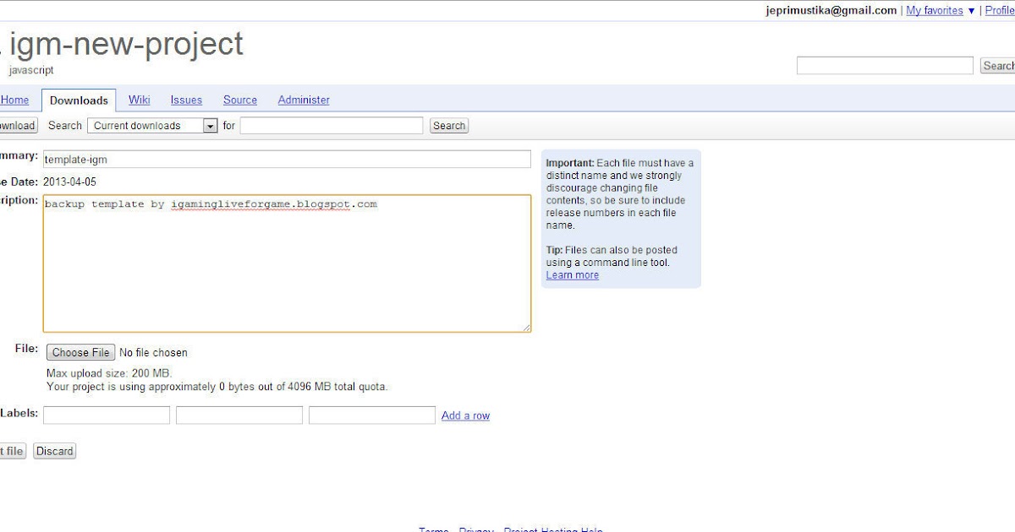Open the Home tab
The height and width of the screenshot is (532, 1015).
[14, 100]
